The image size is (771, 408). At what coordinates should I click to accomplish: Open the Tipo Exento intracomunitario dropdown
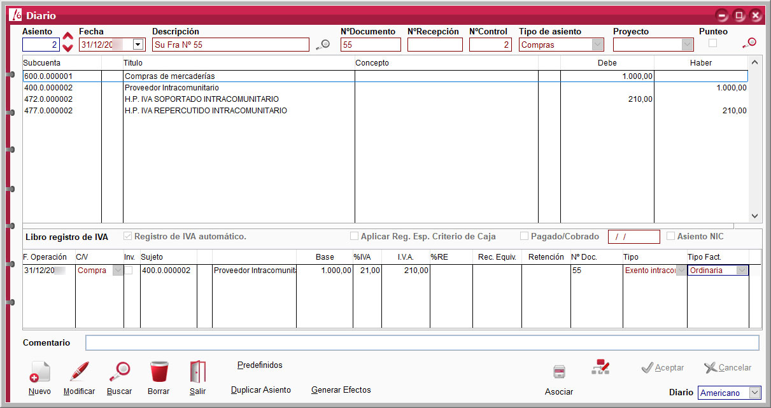(x=681, y=270)
